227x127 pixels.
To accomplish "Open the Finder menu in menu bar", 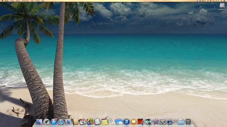I will point(7,1).
